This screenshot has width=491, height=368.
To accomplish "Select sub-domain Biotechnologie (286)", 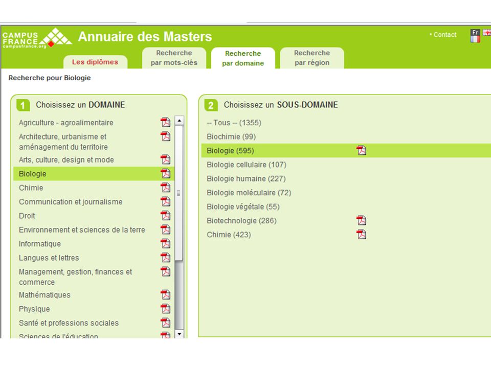I will click(242, 221).
